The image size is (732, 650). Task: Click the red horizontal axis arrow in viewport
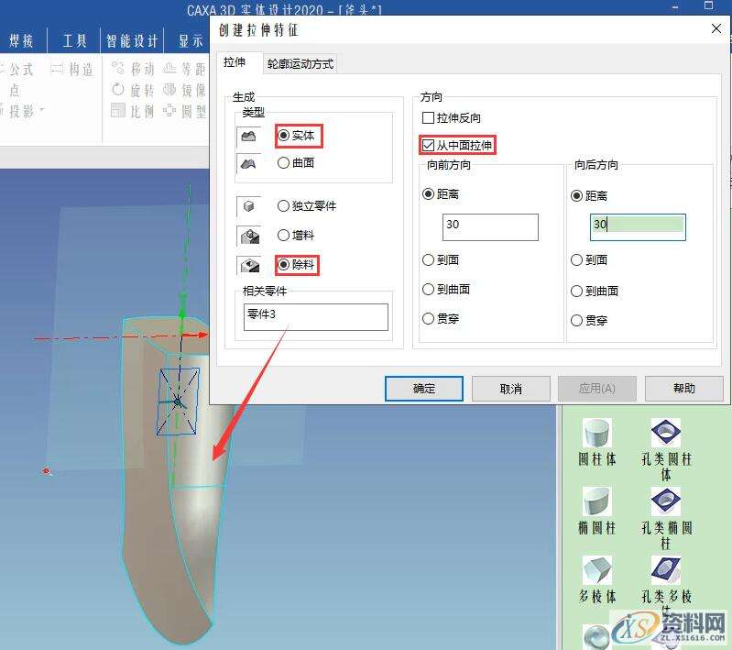202,335
